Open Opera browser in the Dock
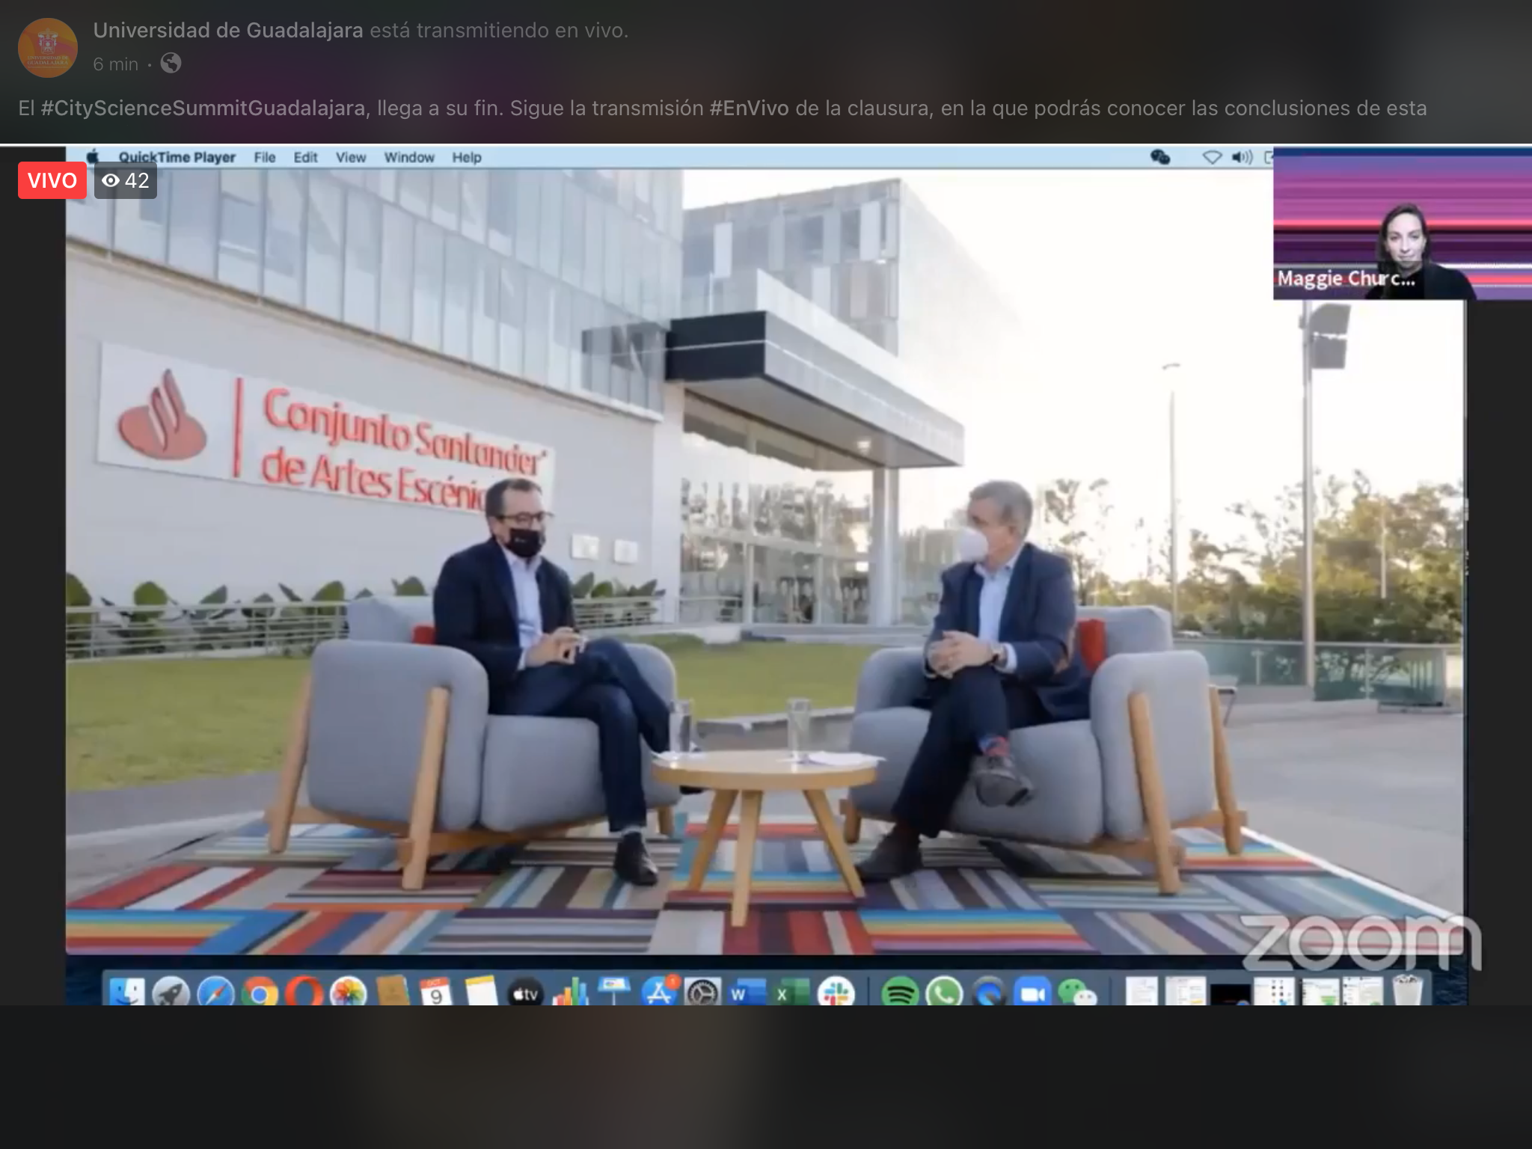 (x=304, y=992)
